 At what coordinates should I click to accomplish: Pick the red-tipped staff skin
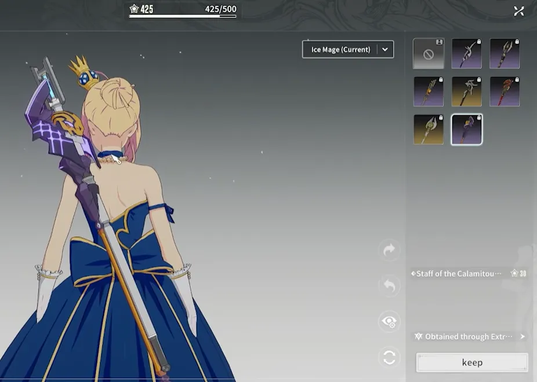[x=505, y=91]
